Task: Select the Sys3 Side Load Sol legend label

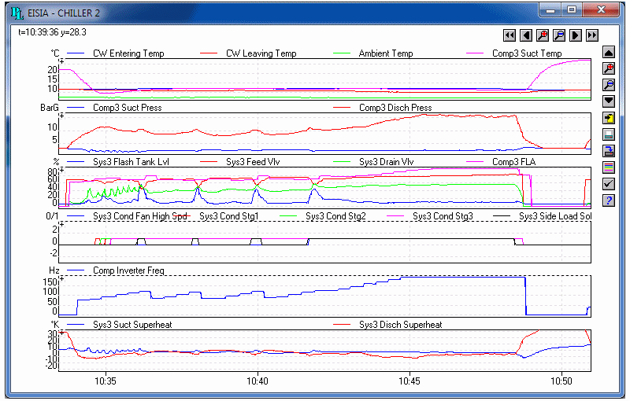Action: point(555,216)
